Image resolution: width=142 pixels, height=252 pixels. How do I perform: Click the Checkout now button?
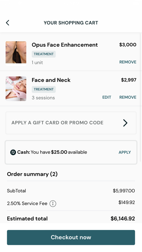pos(71,238)
